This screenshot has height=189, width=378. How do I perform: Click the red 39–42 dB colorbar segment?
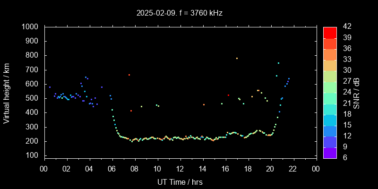(330, 32)
